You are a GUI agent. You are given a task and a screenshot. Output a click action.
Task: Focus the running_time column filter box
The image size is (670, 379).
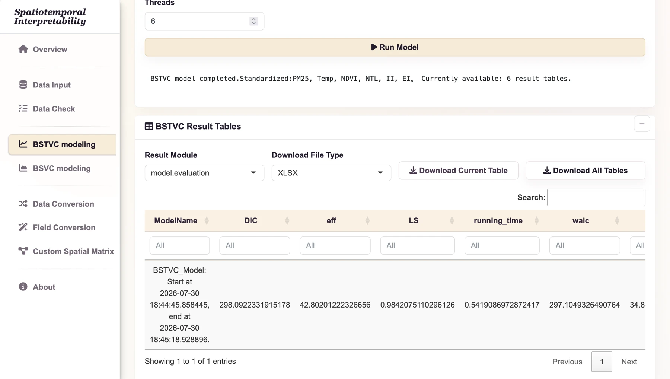coord(502,246)
